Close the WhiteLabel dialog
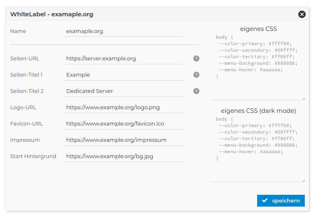 302,14
